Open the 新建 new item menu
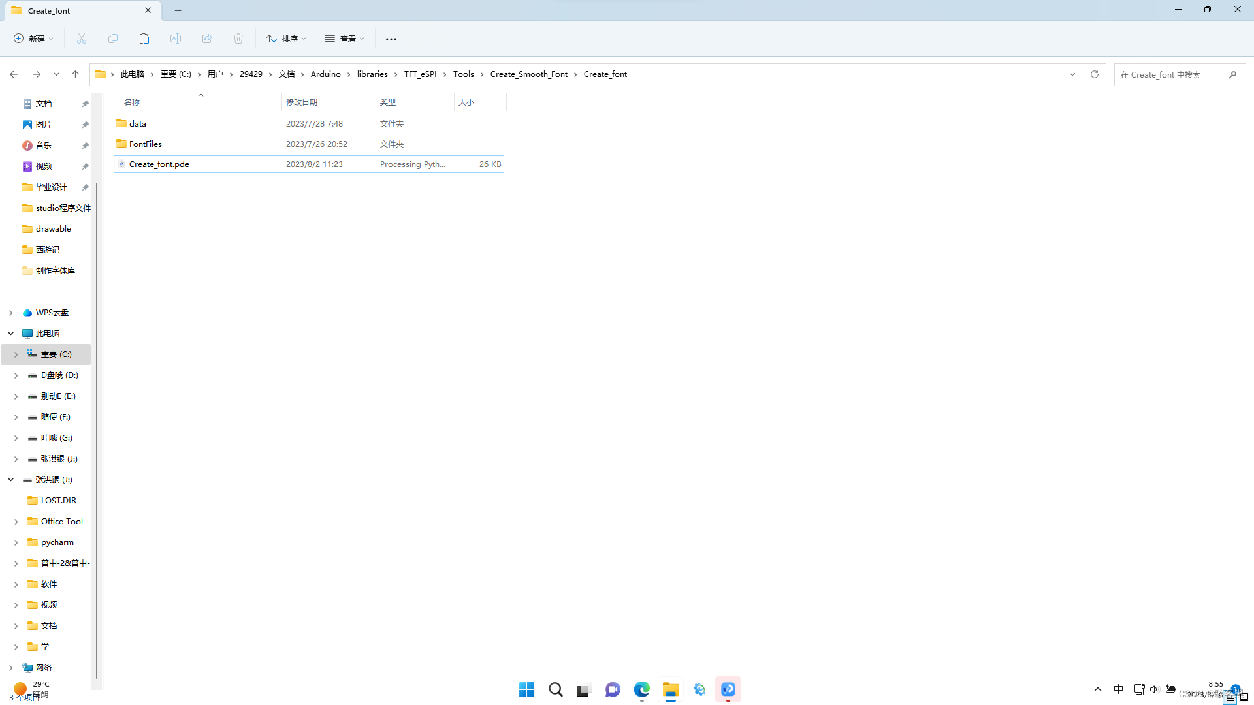1254x705 pixels. pyautogui.click(x=33, y=39)
